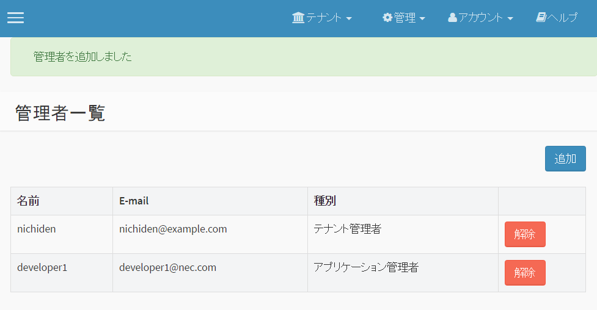
Task: Expand the 管理 dropdown caret
Action: tap(422, 18)
